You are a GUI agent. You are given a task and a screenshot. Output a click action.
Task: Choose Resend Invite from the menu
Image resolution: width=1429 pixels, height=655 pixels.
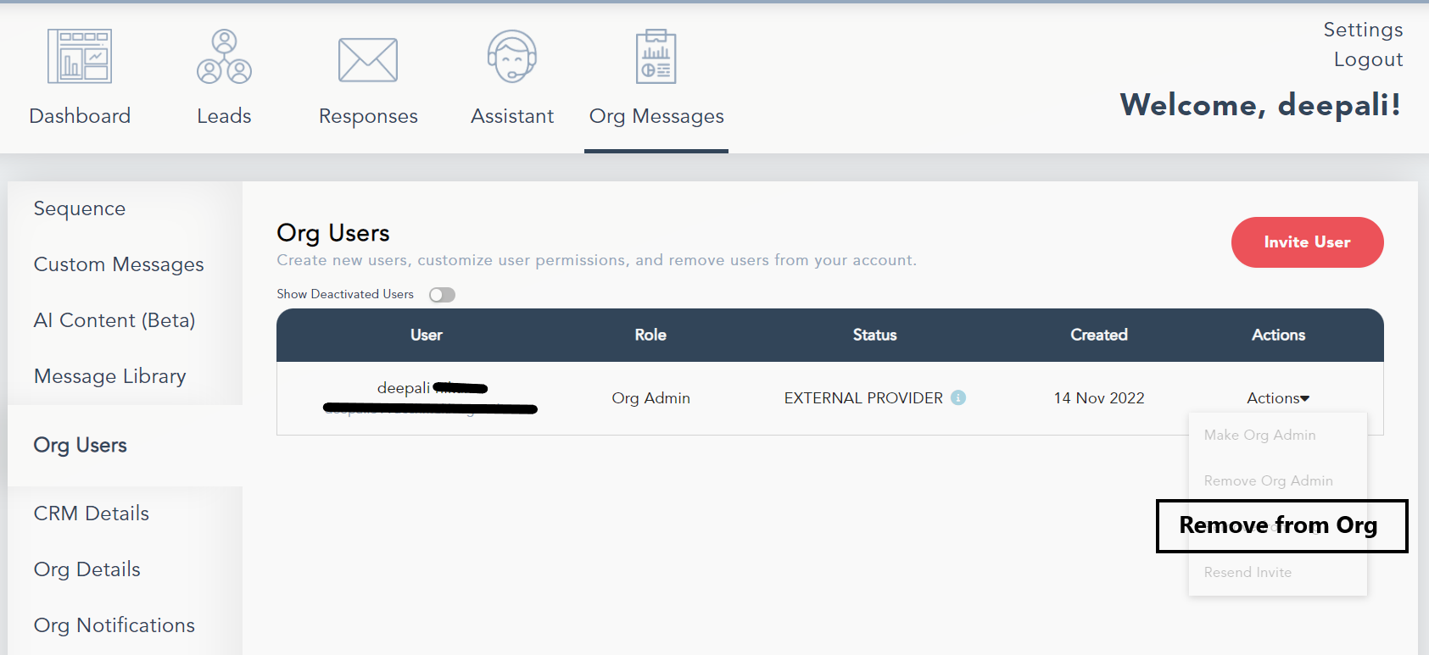pyautogui.click(x=1248, y=573)
